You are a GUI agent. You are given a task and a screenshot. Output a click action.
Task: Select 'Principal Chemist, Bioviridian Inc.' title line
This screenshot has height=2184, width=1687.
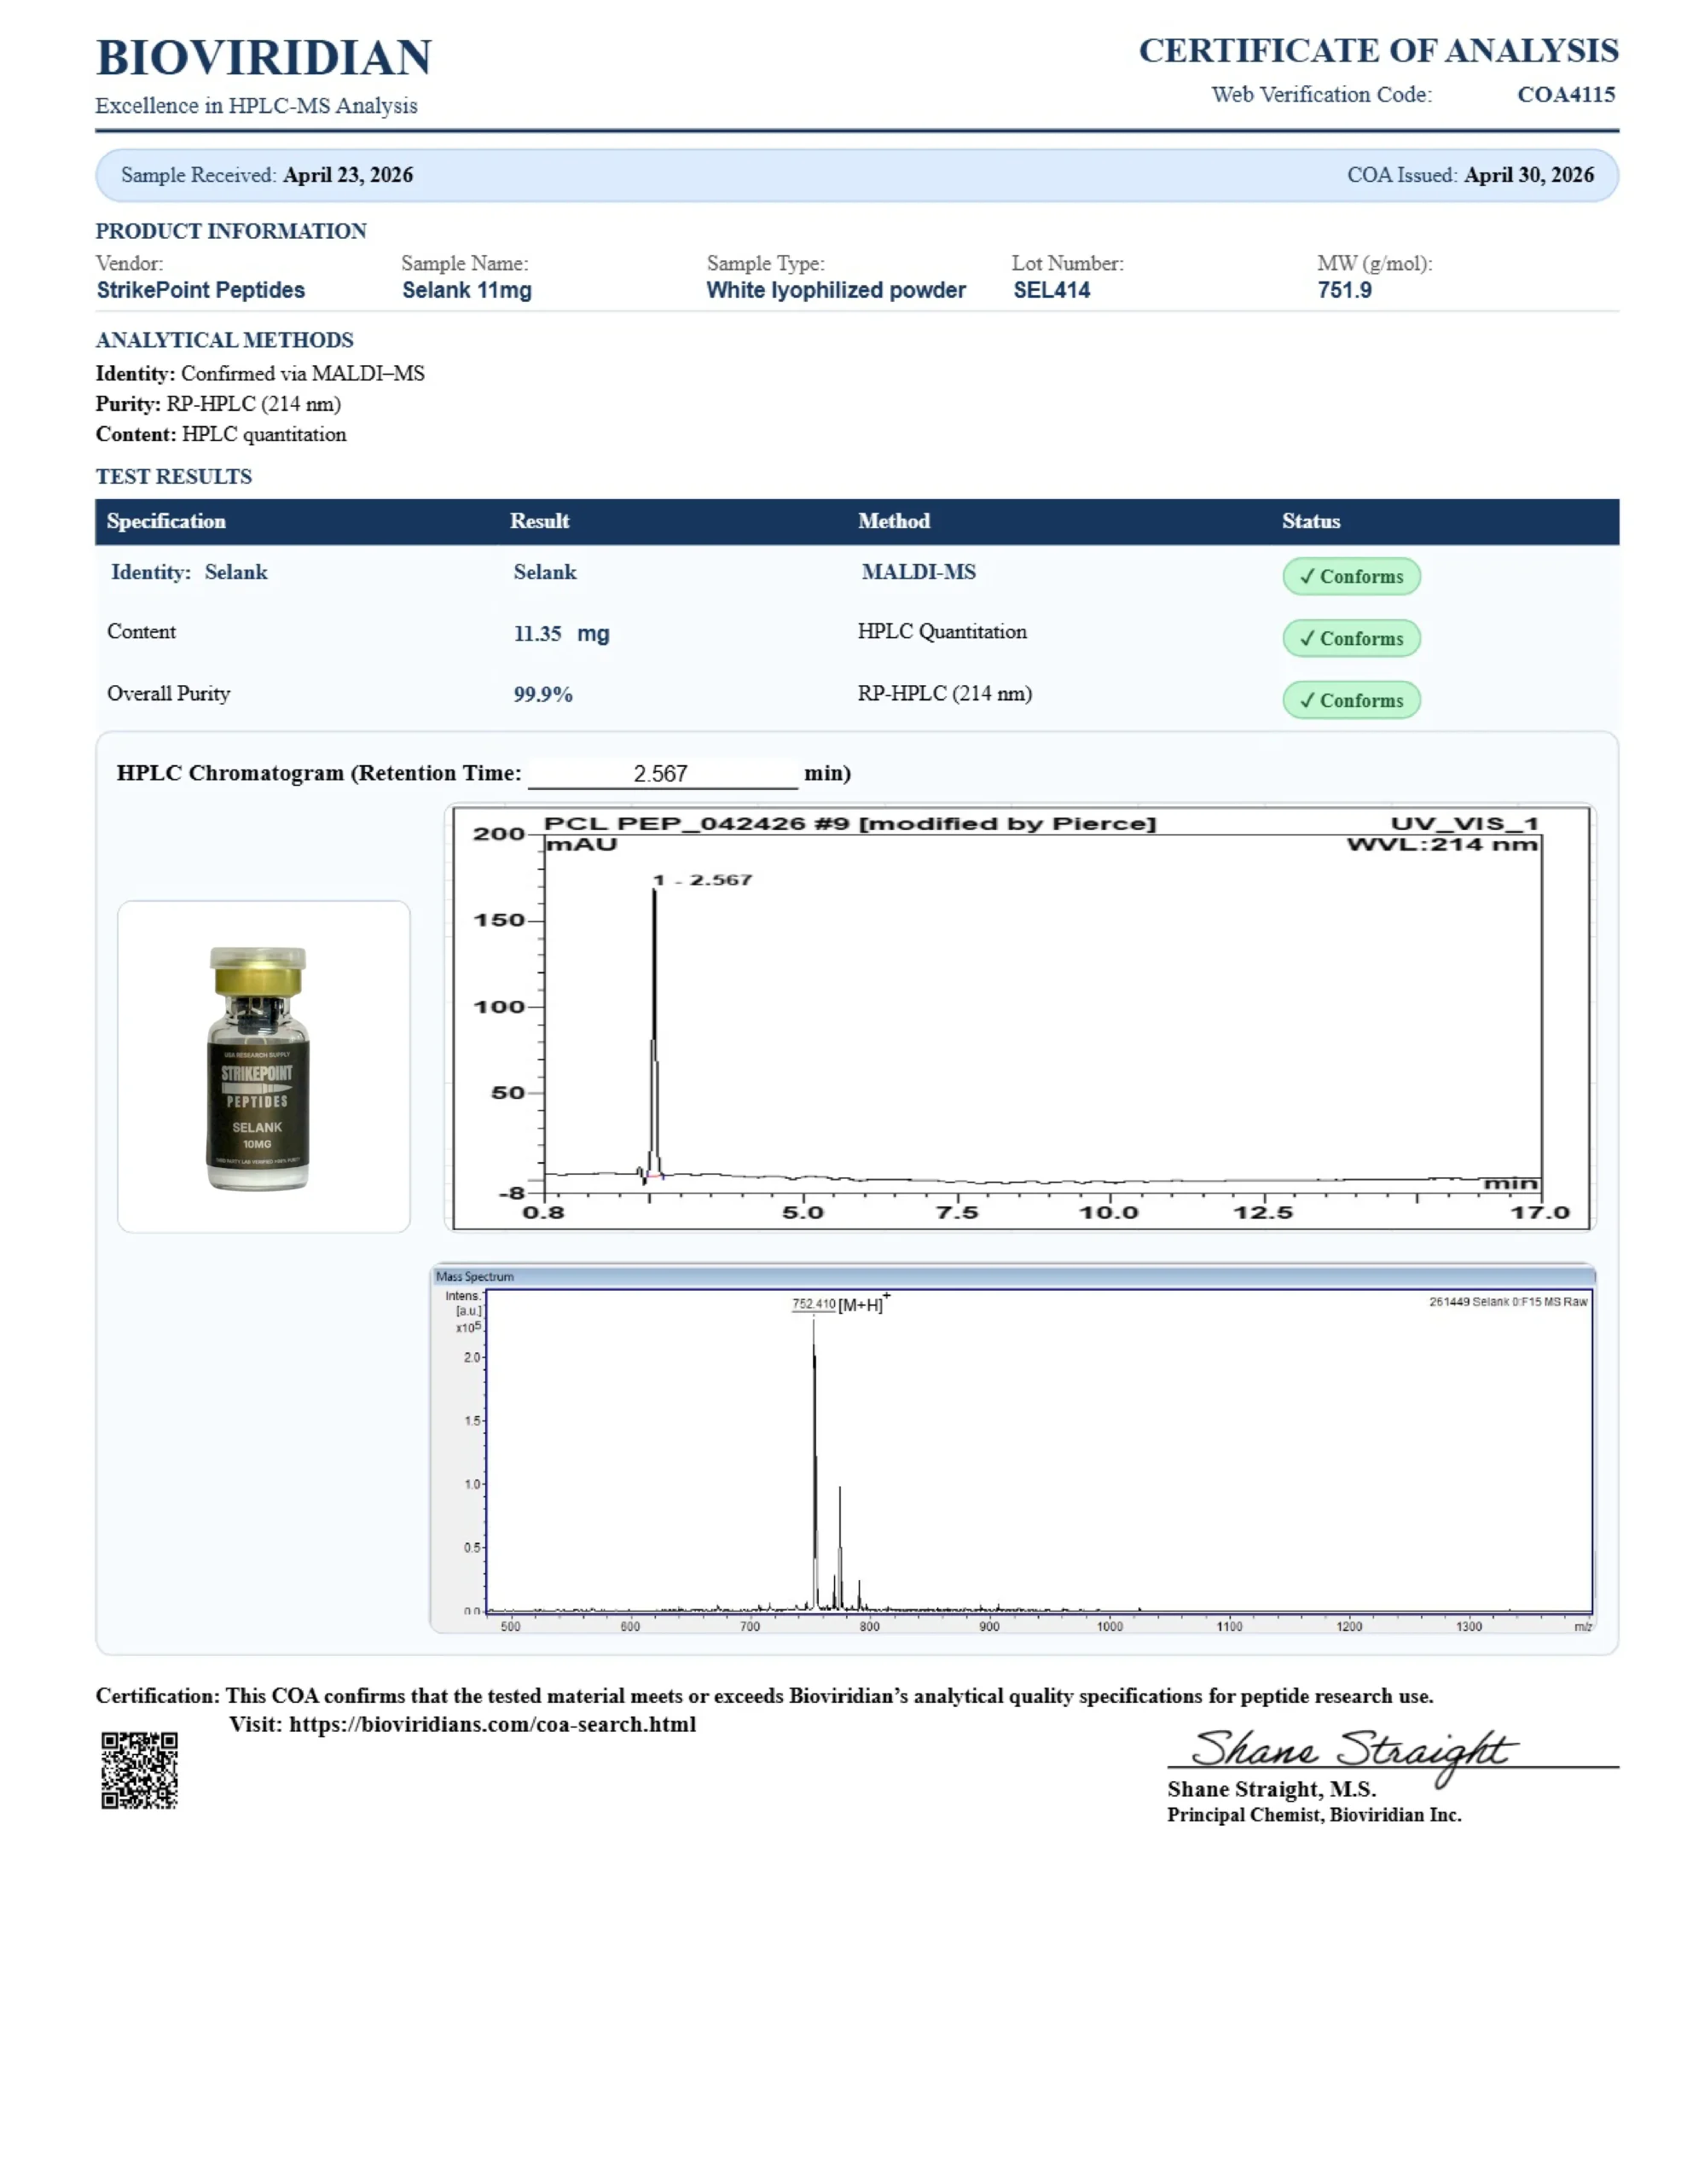point(1314,1815)
